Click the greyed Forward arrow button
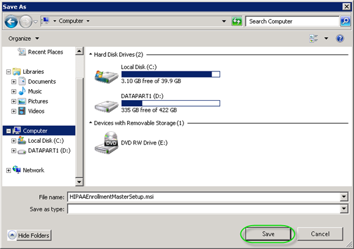This screenshot has height=249, width=354. (26, 21)
